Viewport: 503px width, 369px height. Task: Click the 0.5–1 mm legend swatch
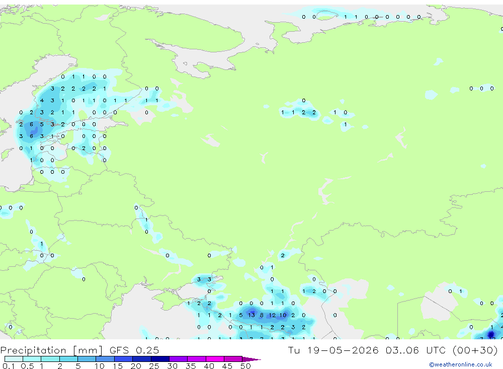32,359
